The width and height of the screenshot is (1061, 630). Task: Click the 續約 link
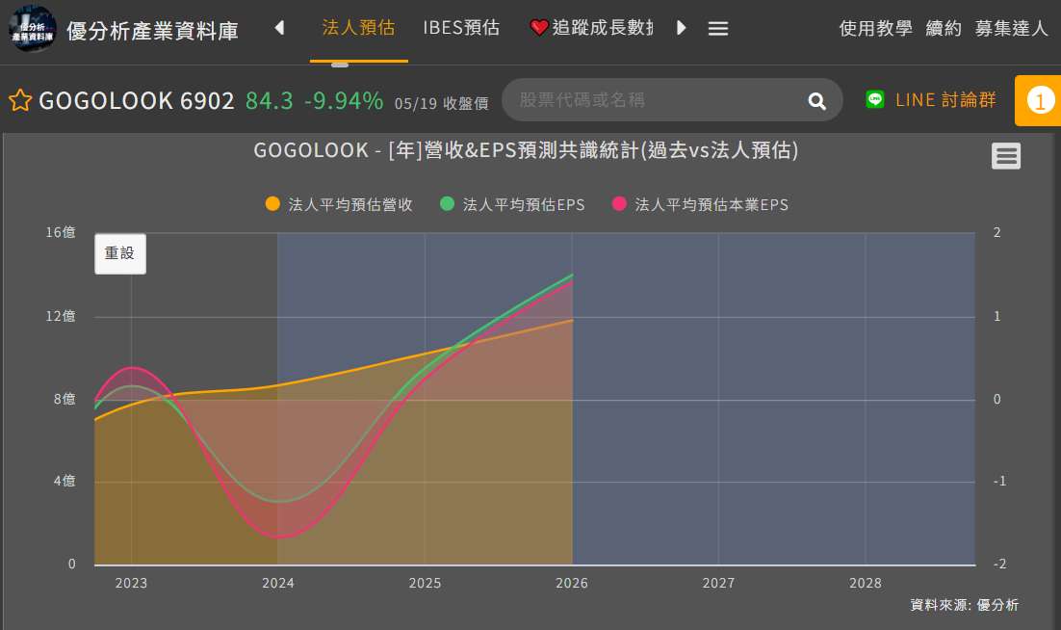944,29
